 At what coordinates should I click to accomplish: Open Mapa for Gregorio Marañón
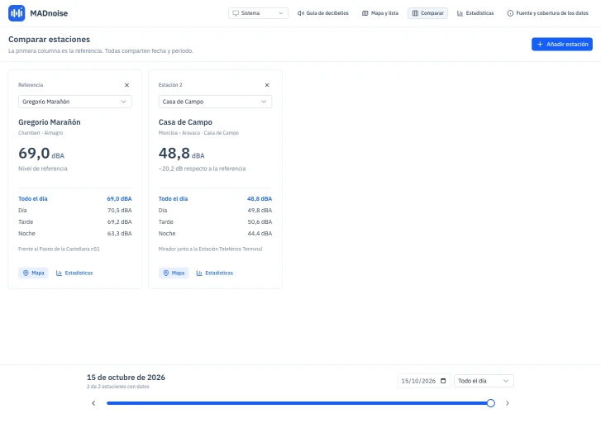(x=33, y=273)
